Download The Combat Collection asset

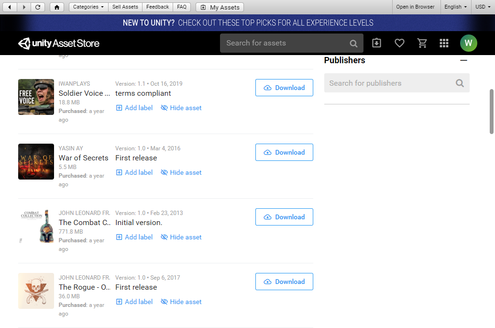(284, 217)
